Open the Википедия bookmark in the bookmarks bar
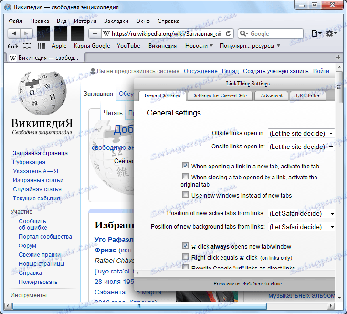This screenshot has width=347, height=314. coord(162,46)
